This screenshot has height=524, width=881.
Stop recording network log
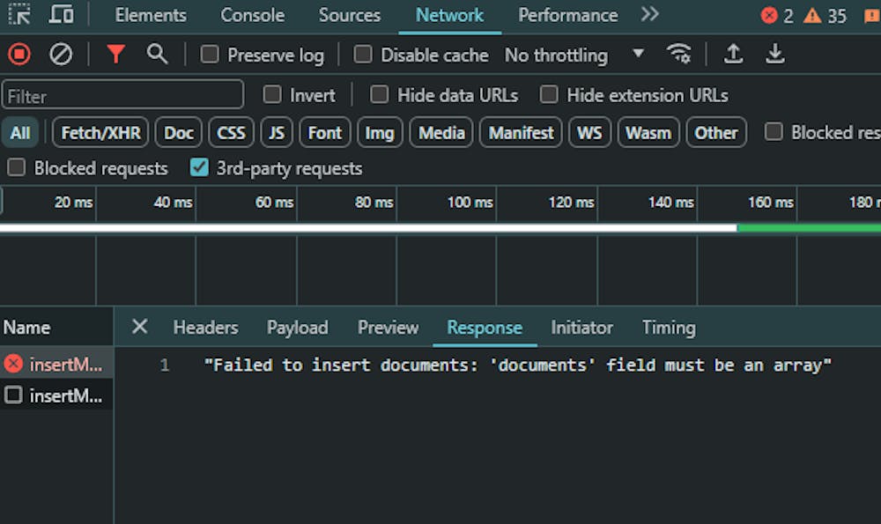19,55
